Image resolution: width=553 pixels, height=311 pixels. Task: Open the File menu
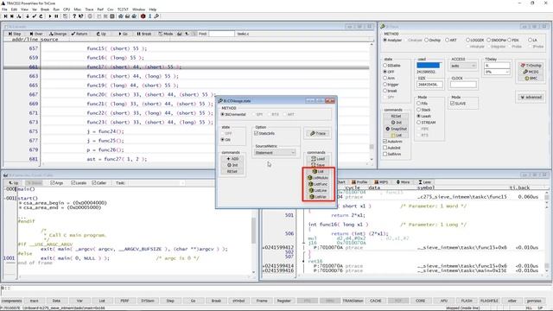point(4,10)
